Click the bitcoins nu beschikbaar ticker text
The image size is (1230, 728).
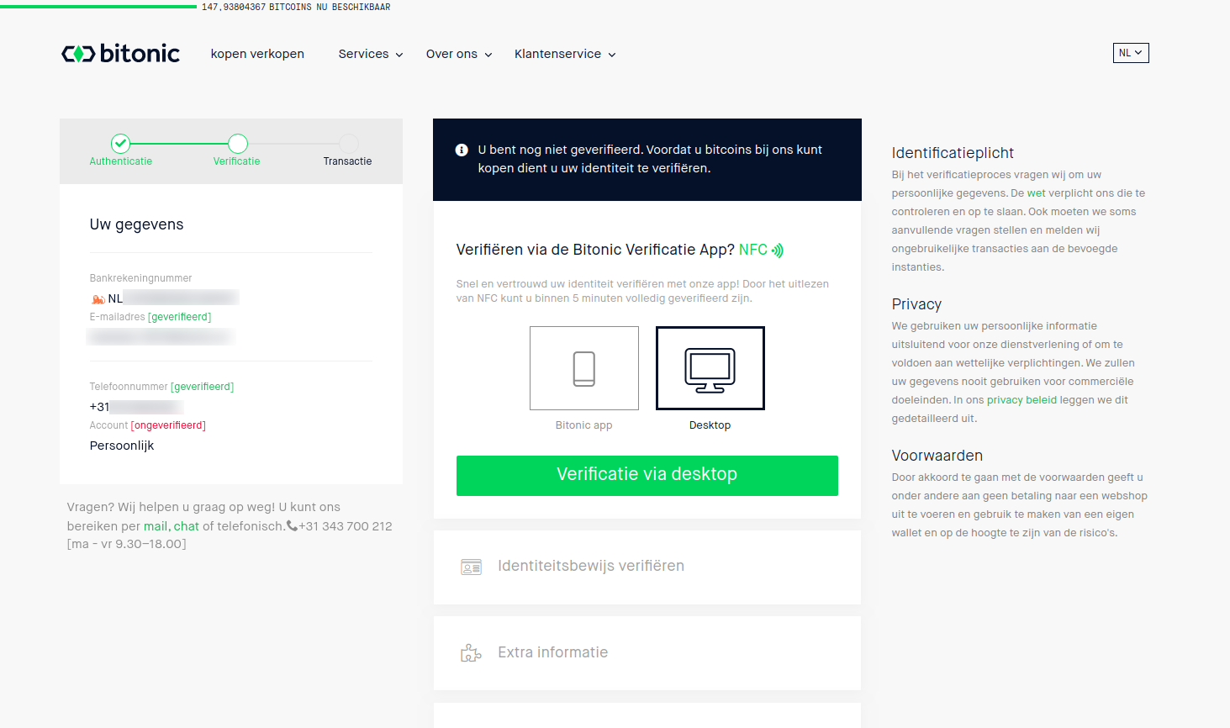[x=296, y=7]
